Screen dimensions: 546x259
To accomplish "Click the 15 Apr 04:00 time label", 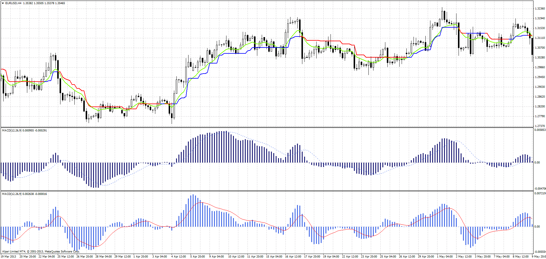I will pos(274,257).
